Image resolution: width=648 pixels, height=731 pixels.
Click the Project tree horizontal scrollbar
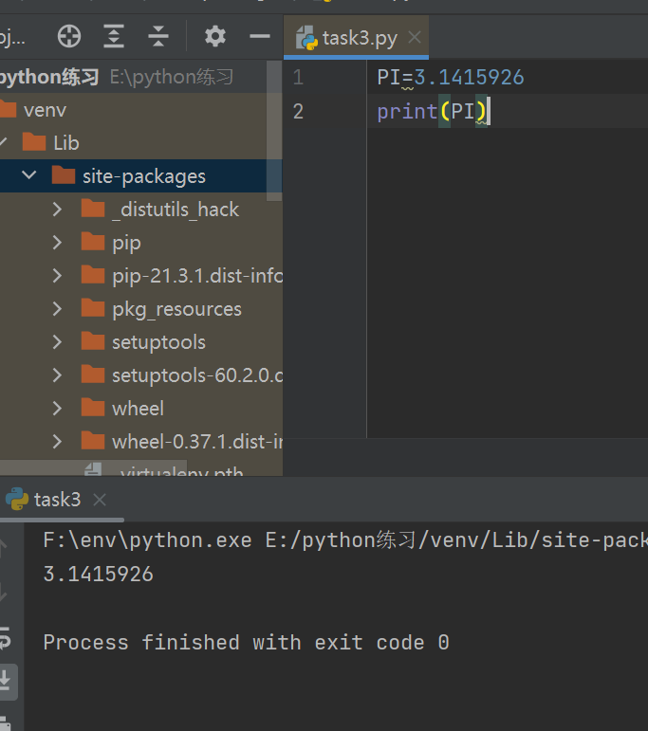93,467
